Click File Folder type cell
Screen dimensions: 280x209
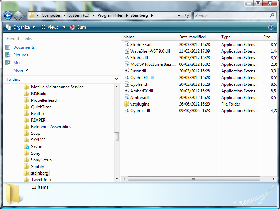[x=231, y=104]
